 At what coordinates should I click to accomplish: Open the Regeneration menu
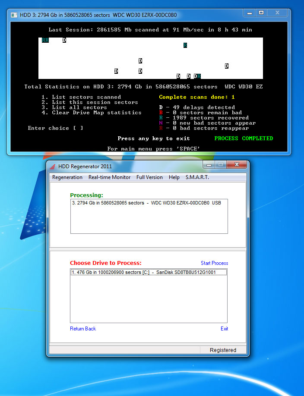pos(67,177)
